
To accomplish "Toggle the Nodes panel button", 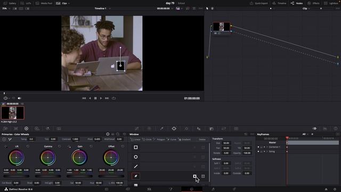I will click(297, 3).
